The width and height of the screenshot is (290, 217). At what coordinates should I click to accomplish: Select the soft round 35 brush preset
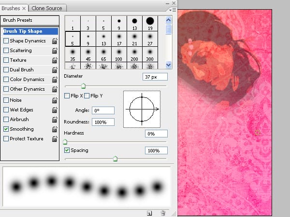72,54
